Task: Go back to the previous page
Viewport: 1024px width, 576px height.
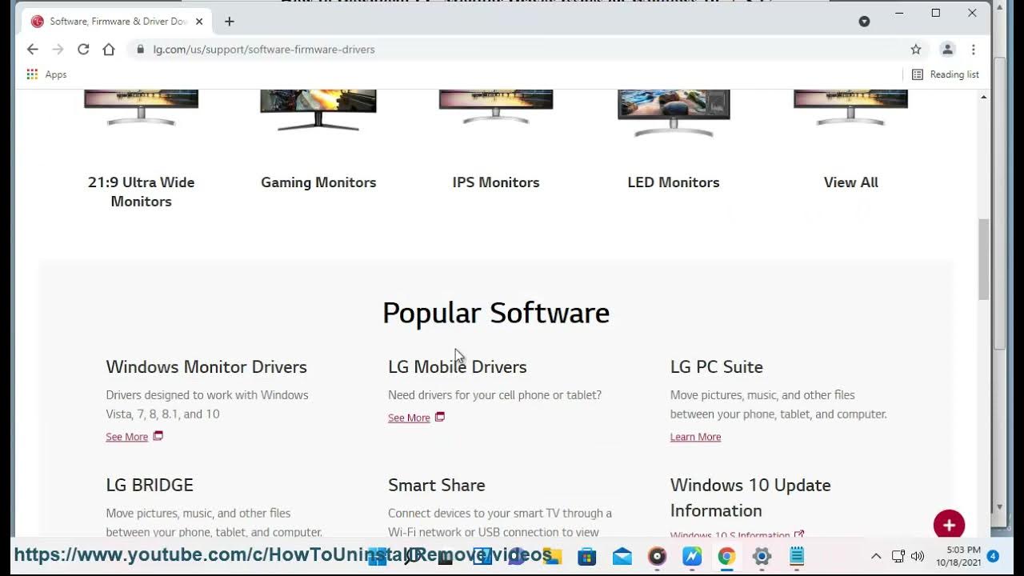Action: pyautogui.click(x=32, y=50)
